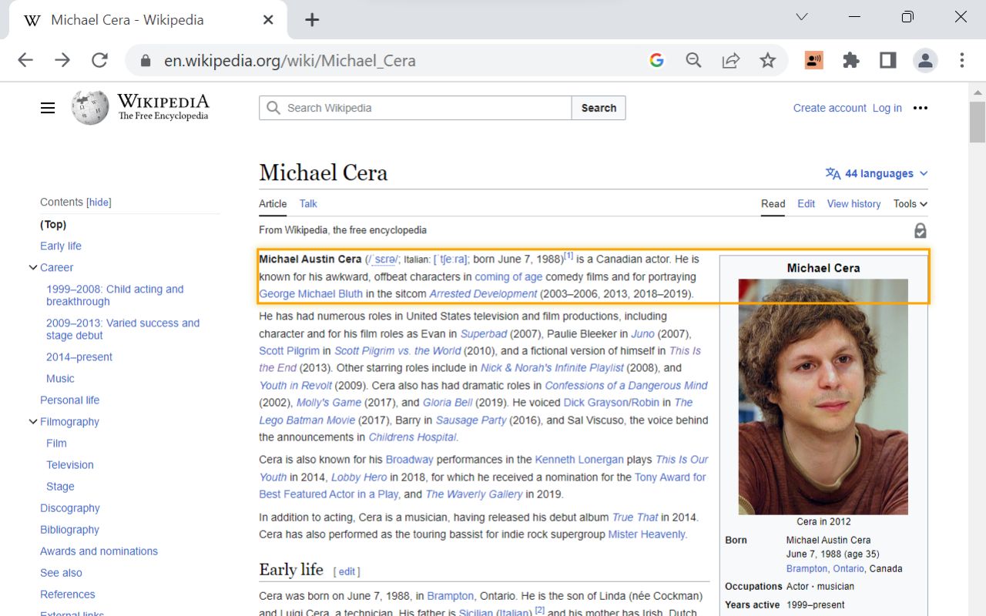Screen dimensions: 986x616
Task: Open a new browser tab
Action: 312,20
